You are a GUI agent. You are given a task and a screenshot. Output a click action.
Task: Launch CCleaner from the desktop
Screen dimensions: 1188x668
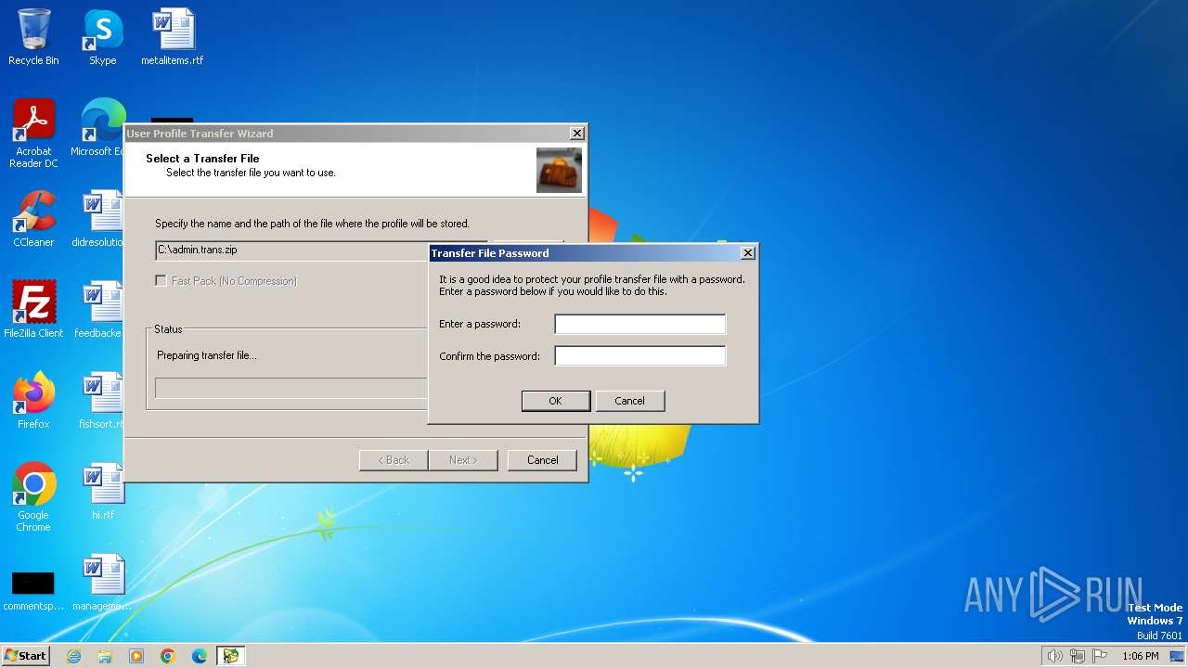pyautogui.click(x=33, y=219)
